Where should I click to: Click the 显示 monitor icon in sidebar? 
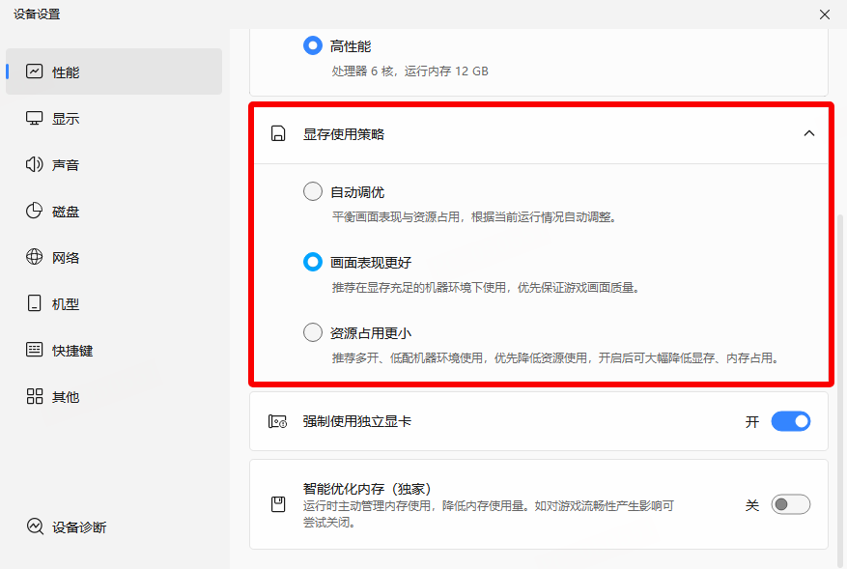[35, 118]
